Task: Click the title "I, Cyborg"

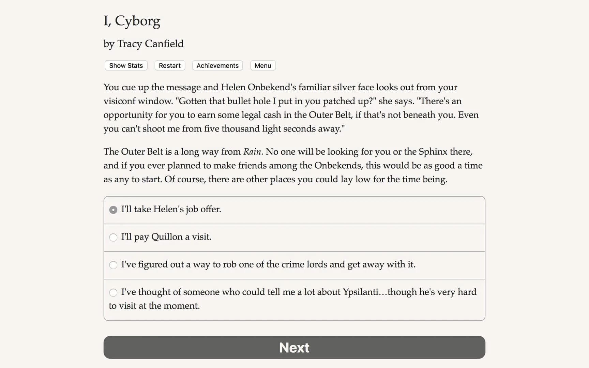Action: [x=132, y=20]
